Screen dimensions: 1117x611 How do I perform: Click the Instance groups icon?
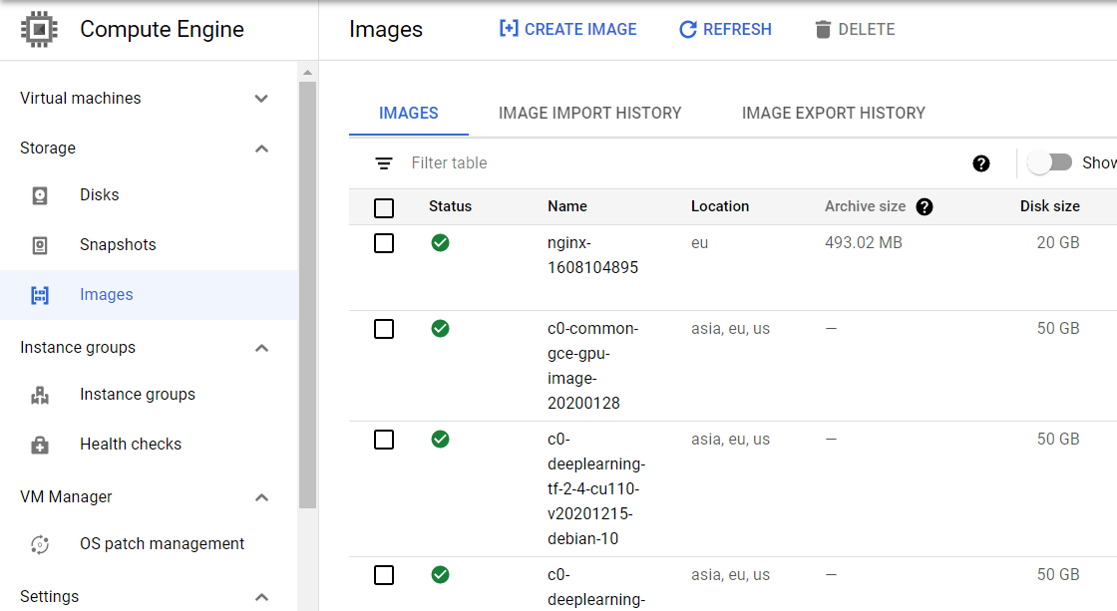click(40, 395)
